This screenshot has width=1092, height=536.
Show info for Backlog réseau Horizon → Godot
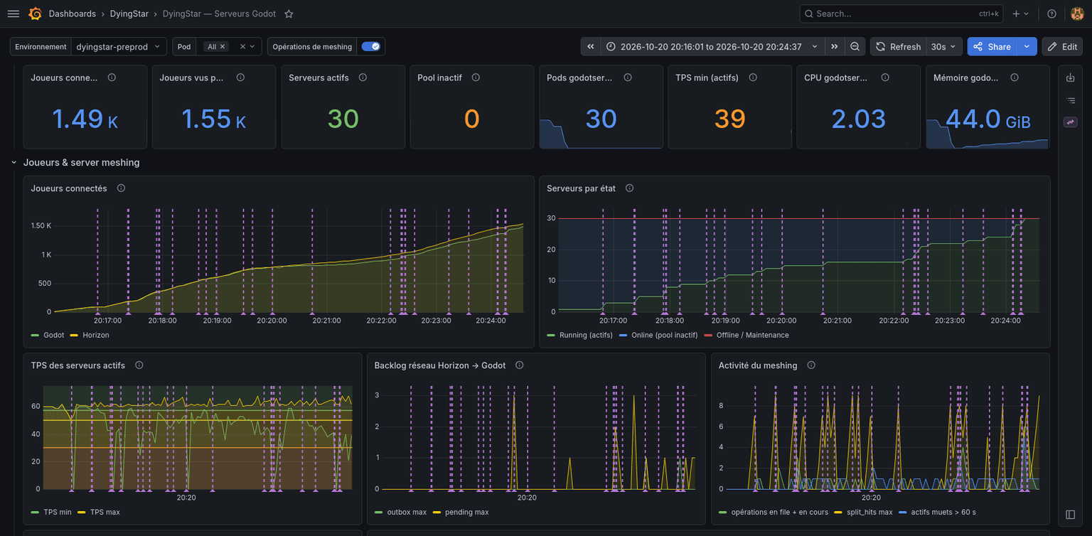[520, 365]
